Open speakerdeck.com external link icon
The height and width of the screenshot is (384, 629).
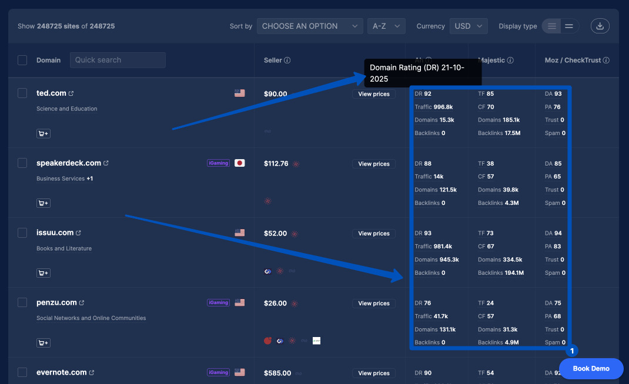[x=106, y=163]
